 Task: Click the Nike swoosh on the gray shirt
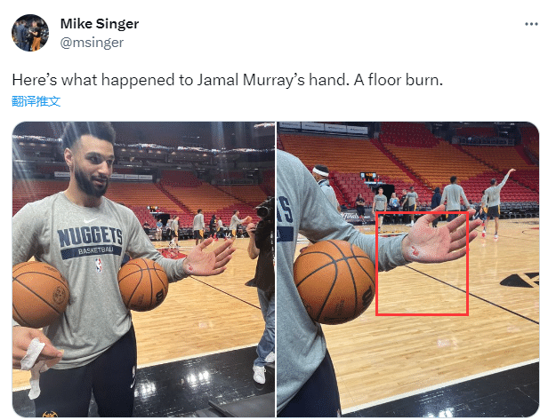[90, 219]
